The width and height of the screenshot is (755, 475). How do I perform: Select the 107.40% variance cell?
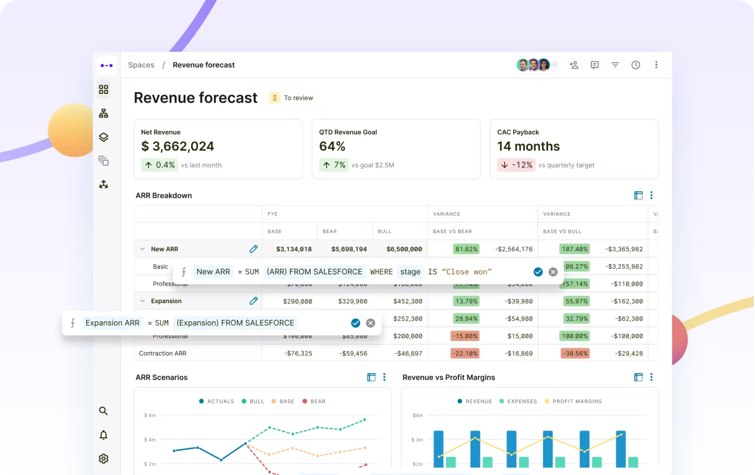click(574, 249)
